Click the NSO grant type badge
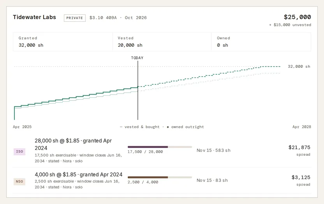Screen dimensions: 324x204 point(19,182)
